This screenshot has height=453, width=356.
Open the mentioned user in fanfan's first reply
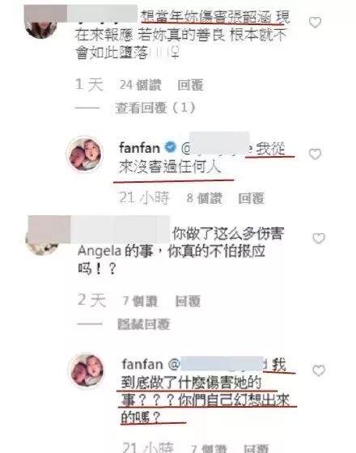click(217, 148)
